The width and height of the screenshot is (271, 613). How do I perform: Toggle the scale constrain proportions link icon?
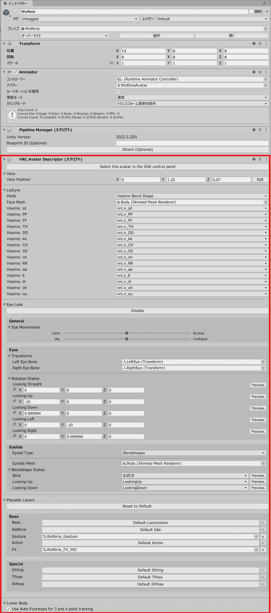point(111,63)
